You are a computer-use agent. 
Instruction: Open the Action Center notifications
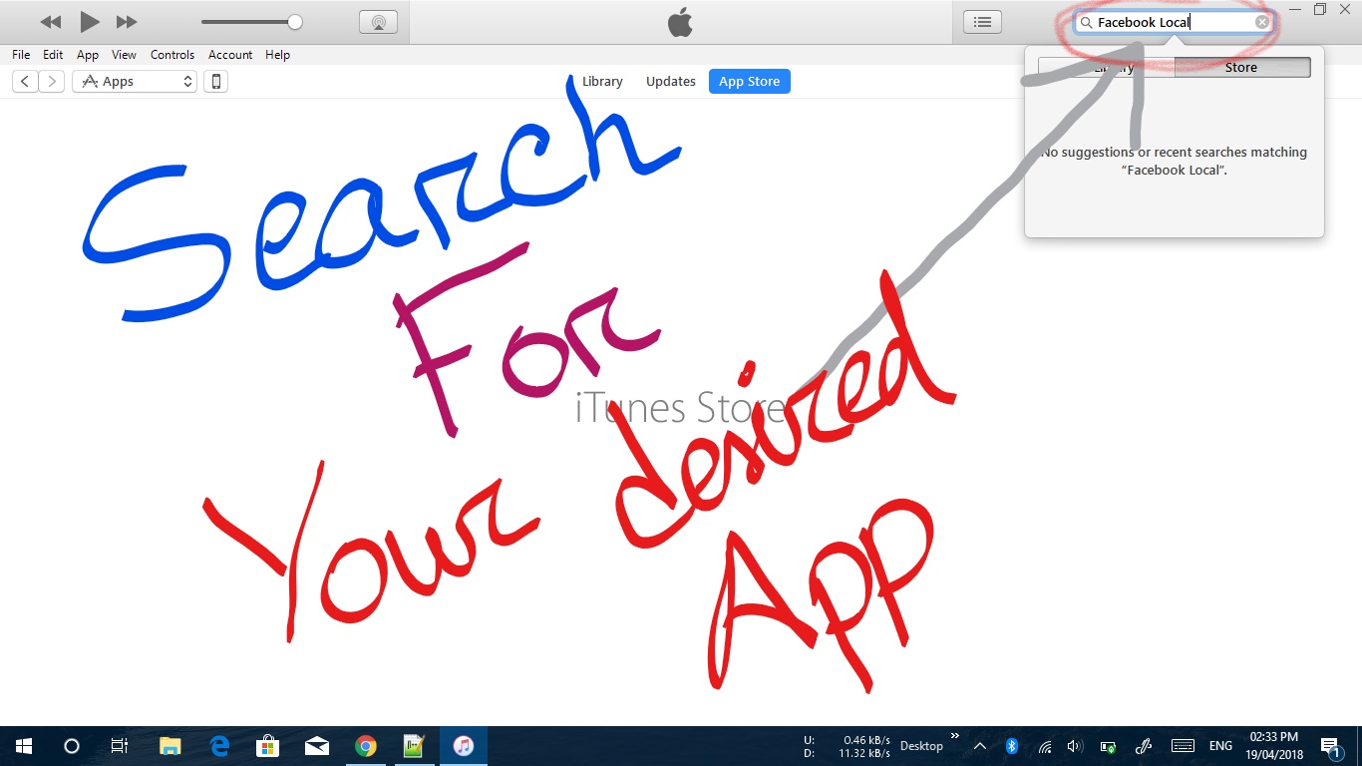coord(1331,746)
